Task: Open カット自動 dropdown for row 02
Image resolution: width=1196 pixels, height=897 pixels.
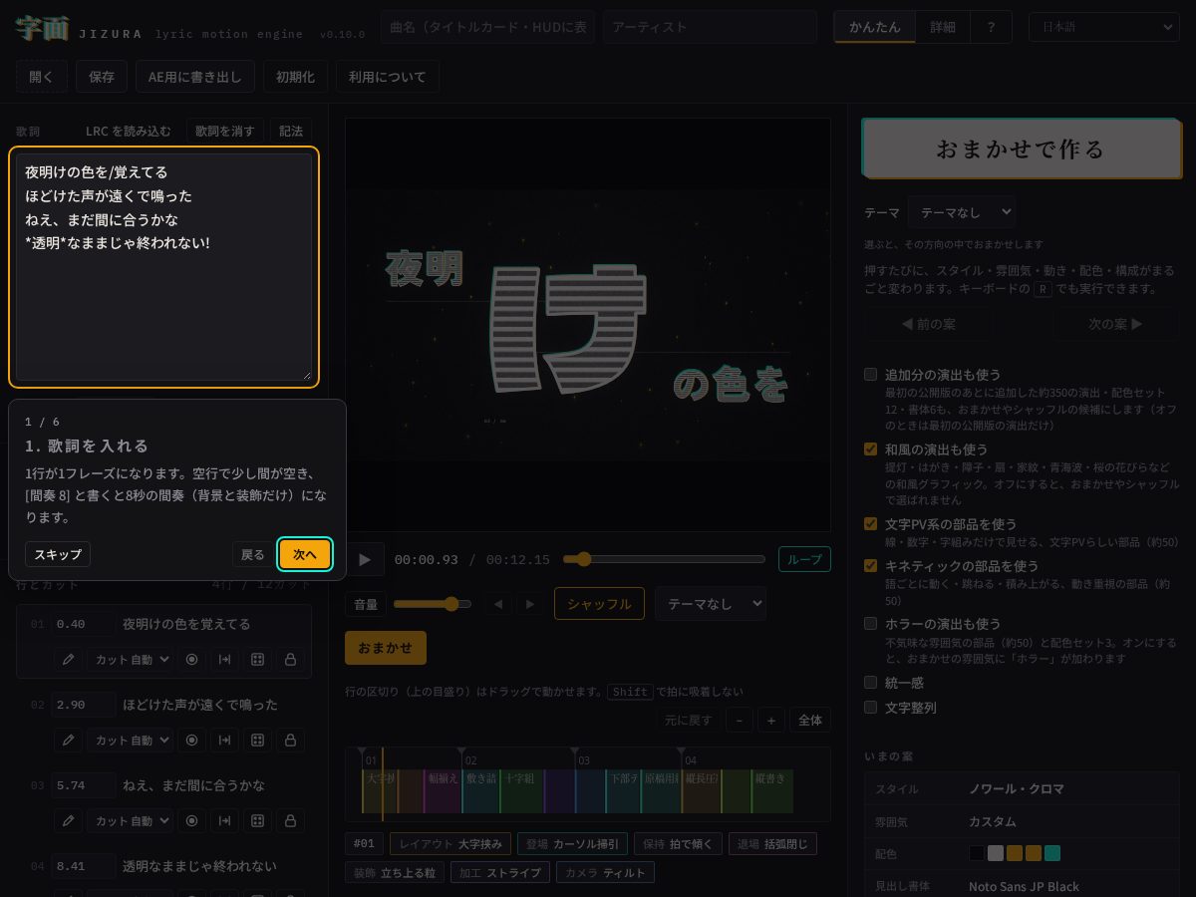Action: pos(131,741)
